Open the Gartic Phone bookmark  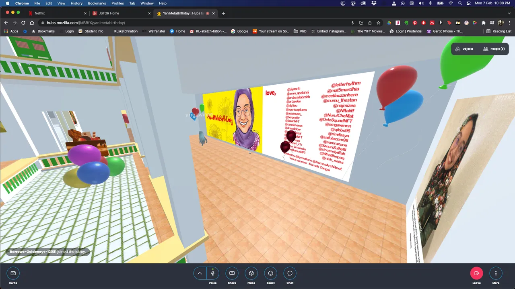point(445,31)
